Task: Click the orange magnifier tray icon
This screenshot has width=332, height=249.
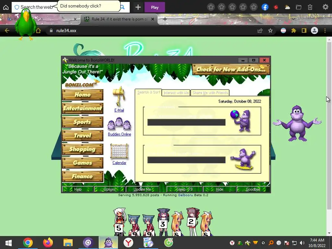Action: (271, 243)
